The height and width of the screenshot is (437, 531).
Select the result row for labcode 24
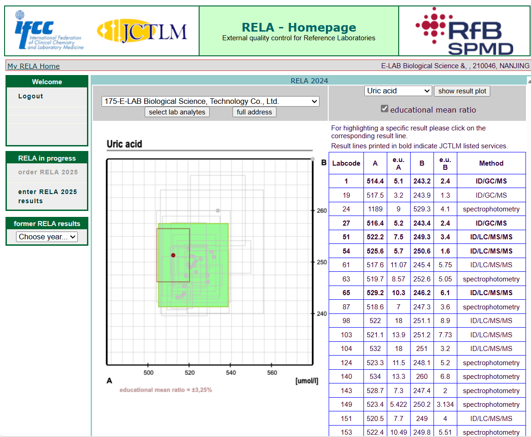pos(427,209)
